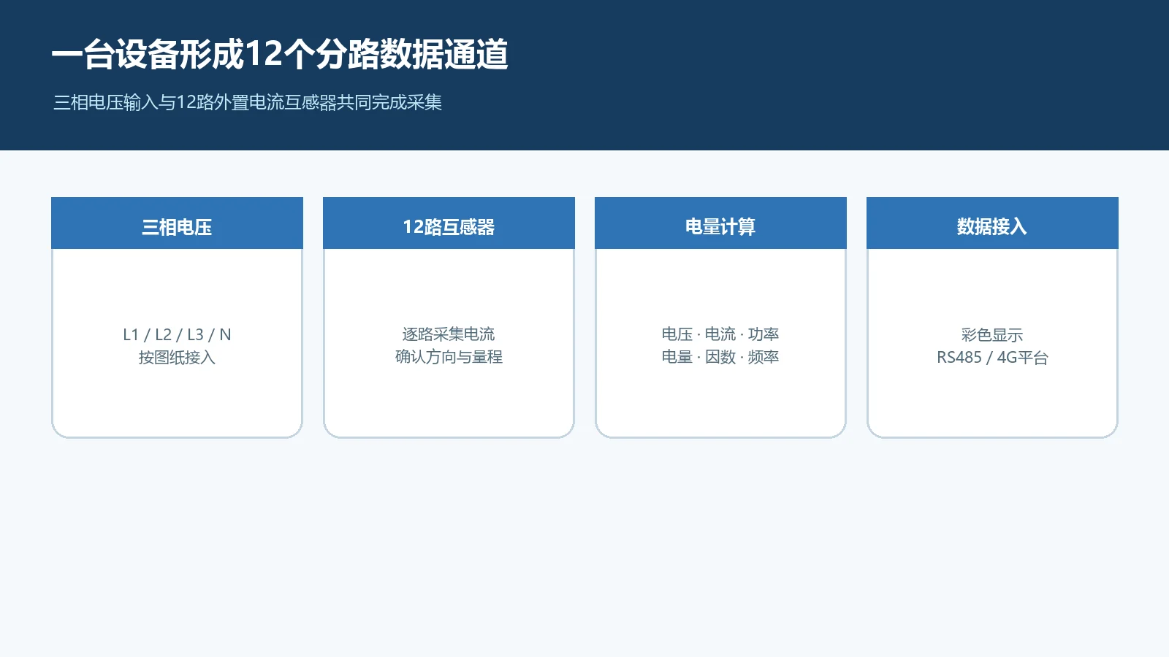
Task: Click the 数据接入 card header
Action: pyautogui.click(x=992, y=223)
